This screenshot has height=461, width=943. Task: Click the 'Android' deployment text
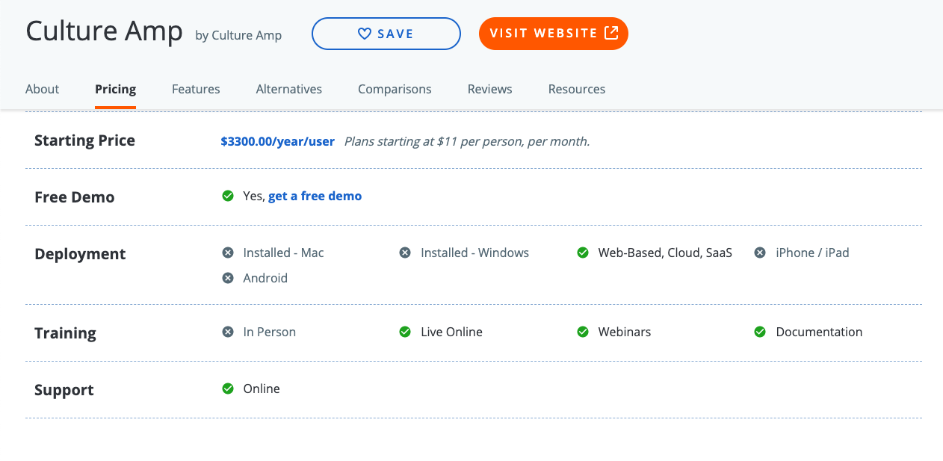point(265,278)
